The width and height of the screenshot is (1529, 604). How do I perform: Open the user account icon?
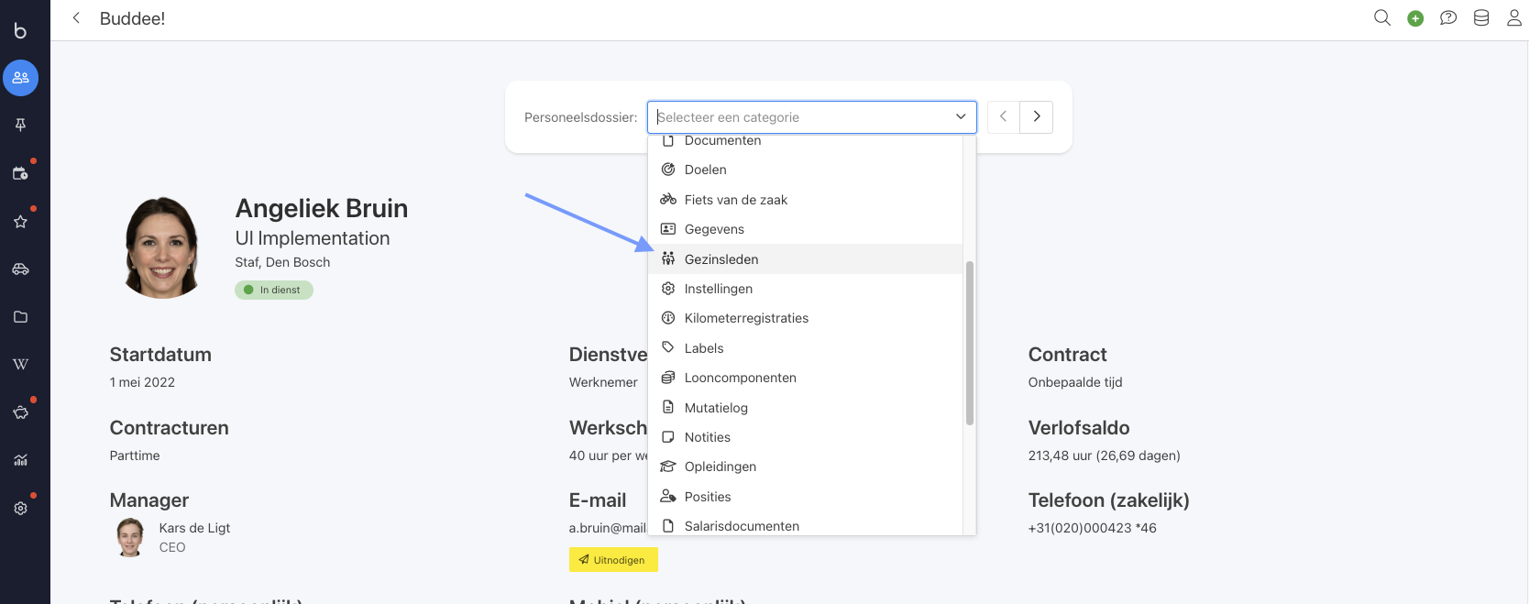click(x=1514, y=18)
